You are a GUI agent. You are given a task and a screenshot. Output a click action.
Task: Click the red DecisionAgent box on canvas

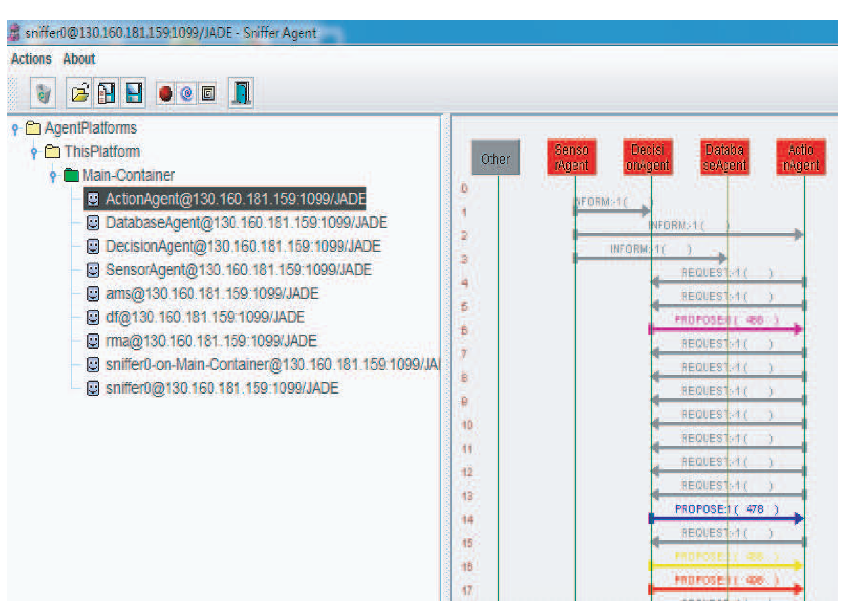[648, 158]
